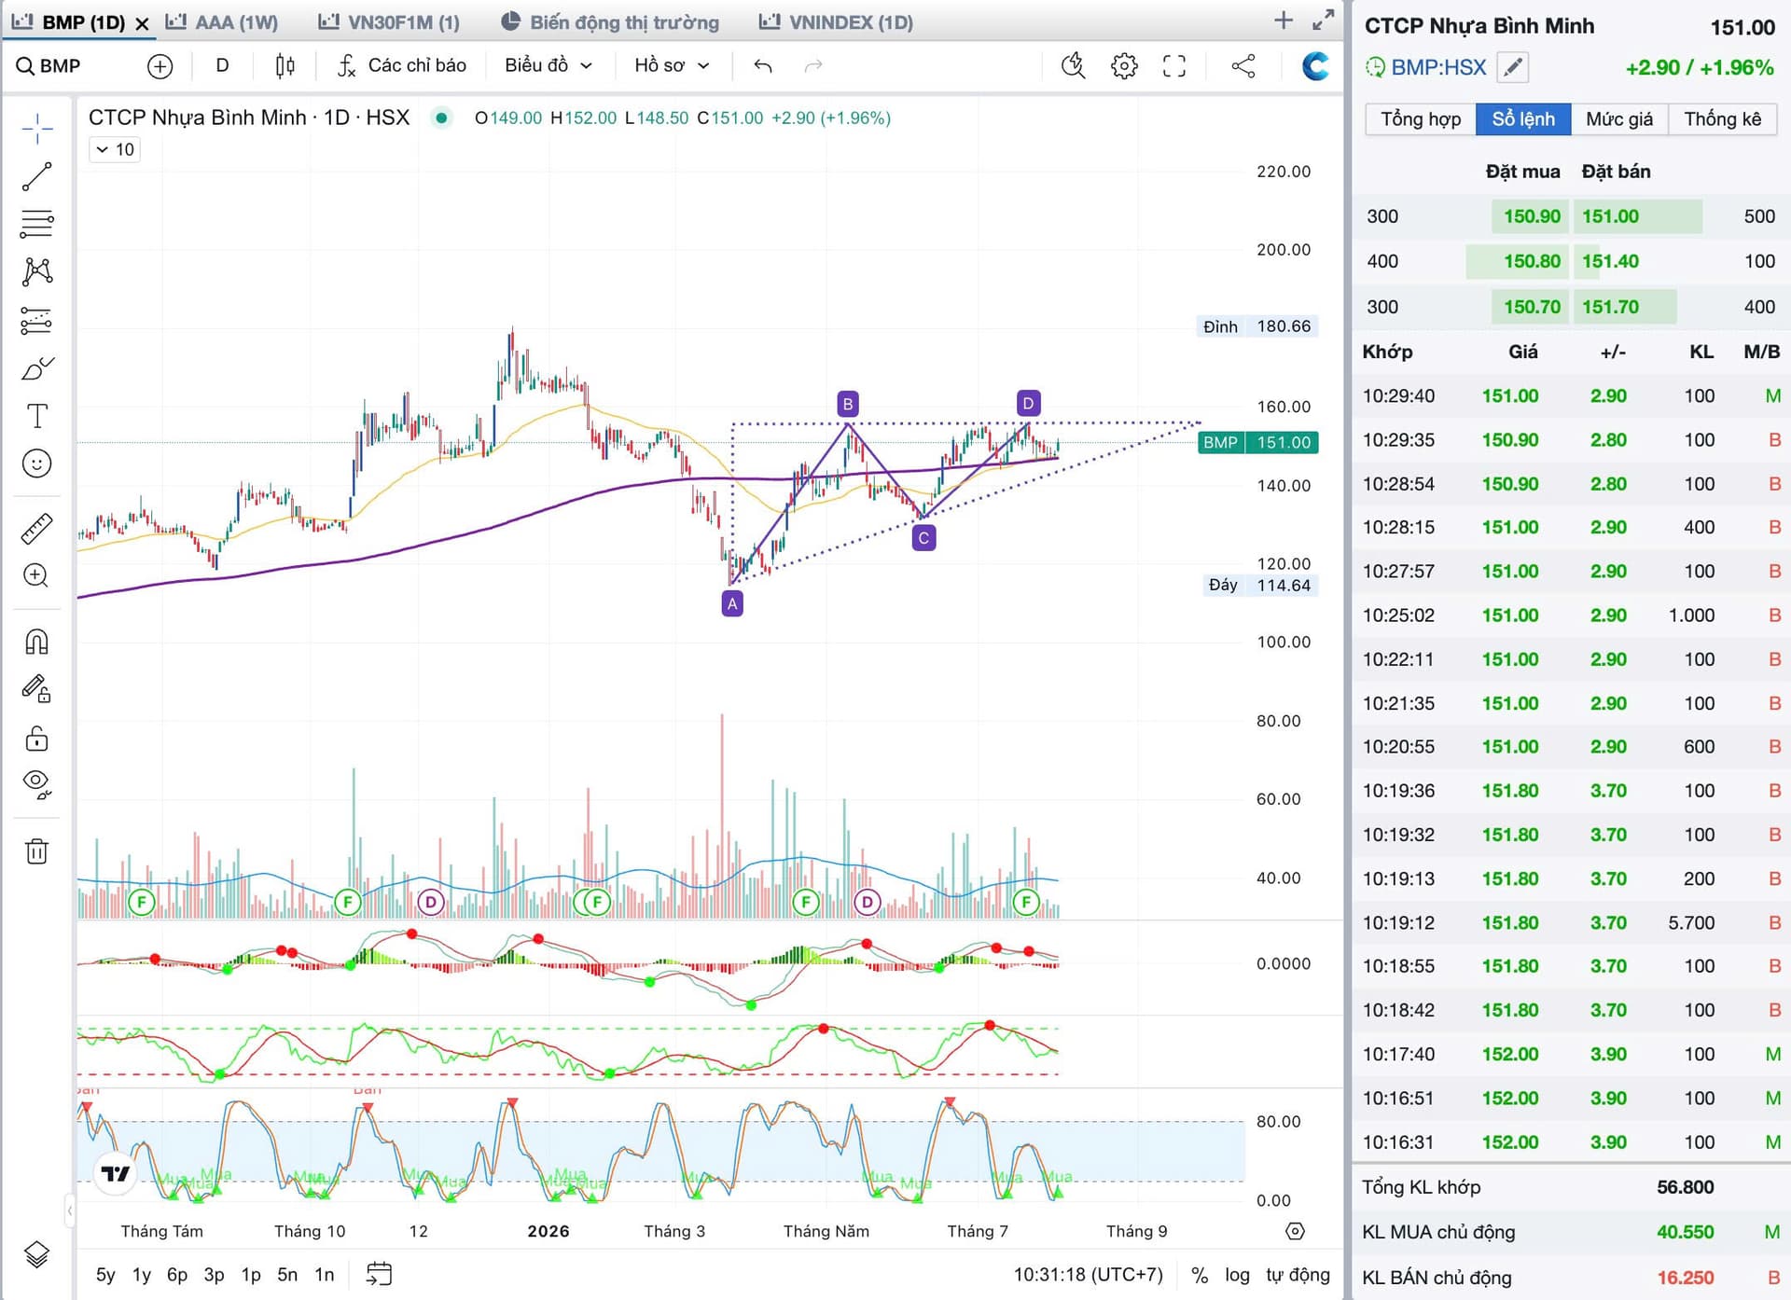
Task: Open the Mức giá tab
Action: [x=1618, y=118]
